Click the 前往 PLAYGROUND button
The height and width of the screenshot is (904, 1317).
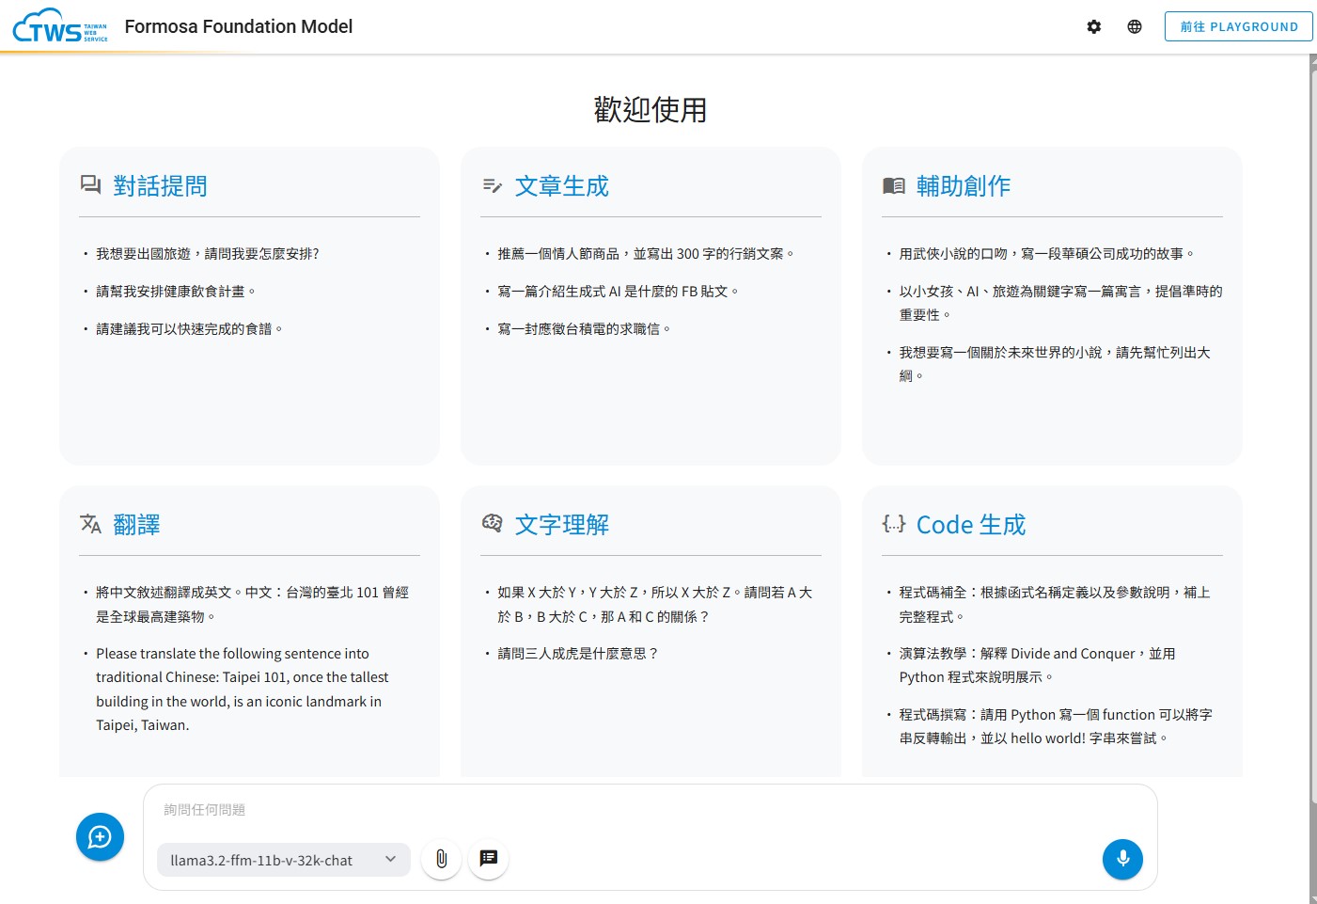click(x=1238, y=26)
